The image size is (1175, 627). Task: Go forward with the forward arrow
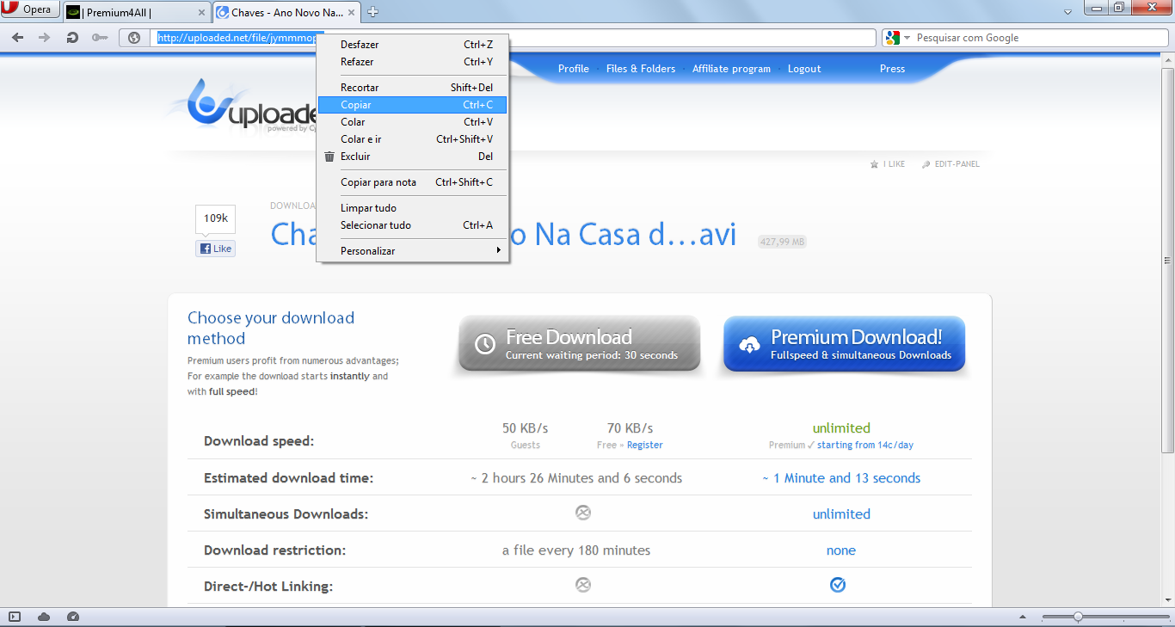coord(45,38)
